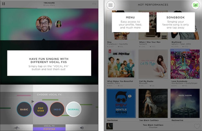The image size is (202, 131).
Task: Tap the 'Radioactive' song title
Action: click(177, 120)
